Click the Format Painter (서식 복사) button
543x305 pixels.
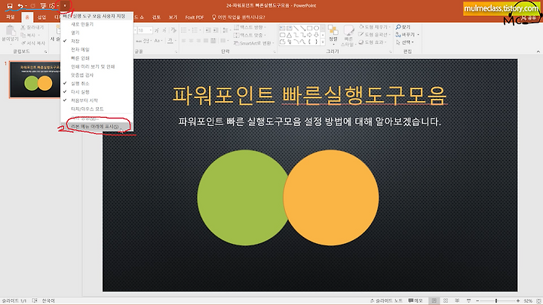[33, 43]
